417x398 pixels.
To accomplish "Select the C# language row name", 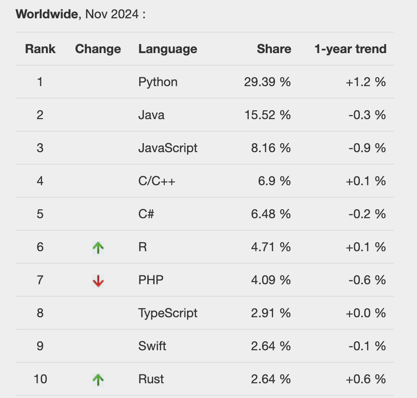I will pyautogui.click(x=146, y=214).
